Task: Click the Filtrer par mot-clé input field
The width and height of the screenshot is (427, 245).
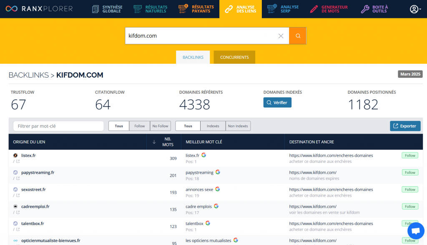Action: [58, 125]
